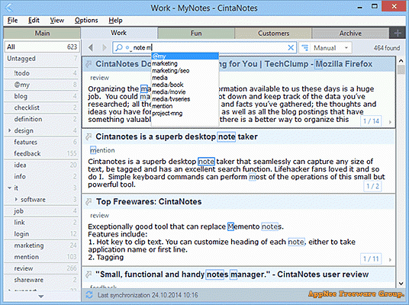The image size is (409, 305).
Task: Add a new section tab with plus
Action: tap(398, 33)
